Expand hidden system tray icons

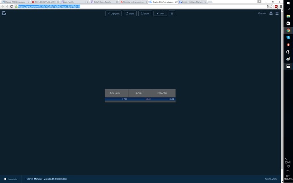click(x=286, y=159)
